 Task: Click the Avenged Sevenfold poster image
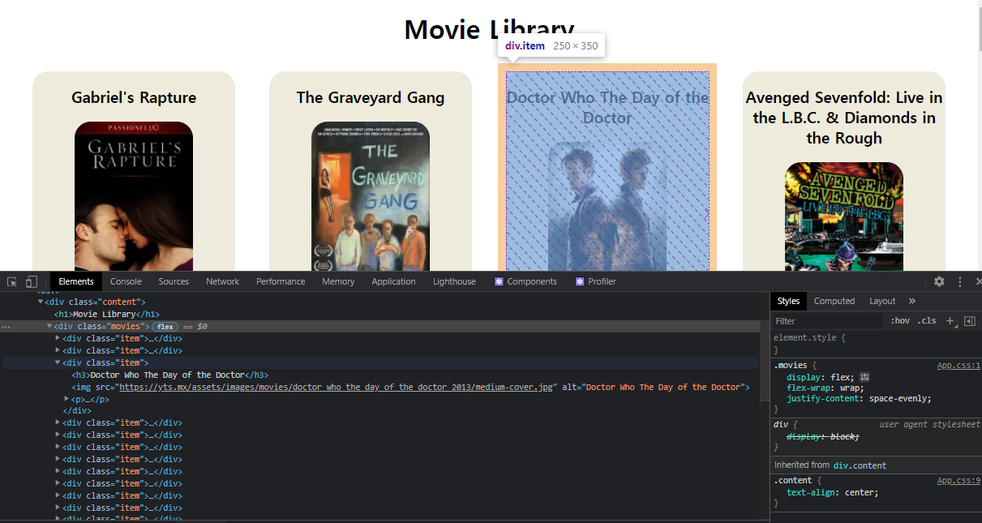click(x=844, y=216)
